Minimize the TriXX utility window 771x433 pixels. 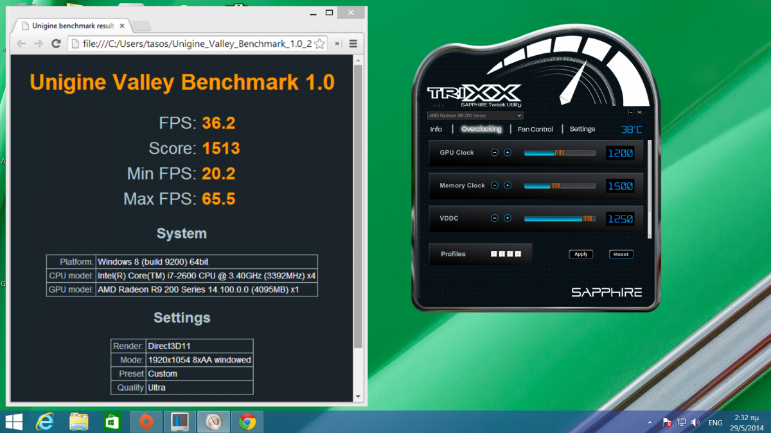tap(631, 112)
